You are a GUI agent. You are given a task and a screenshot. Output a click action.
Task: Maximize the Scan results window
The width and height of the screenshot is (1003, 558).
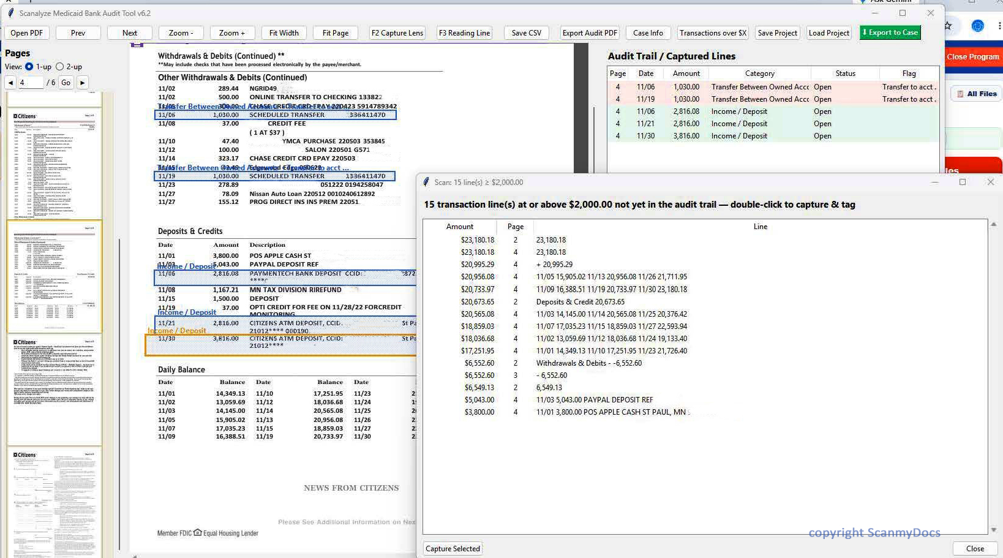click(962, 183)
